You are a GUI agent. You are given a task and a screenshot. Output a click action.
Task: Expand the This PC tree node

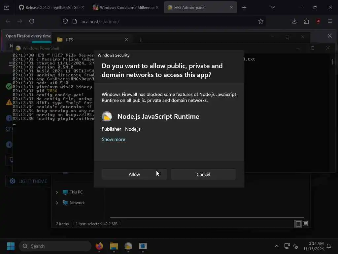click(57, 192)
